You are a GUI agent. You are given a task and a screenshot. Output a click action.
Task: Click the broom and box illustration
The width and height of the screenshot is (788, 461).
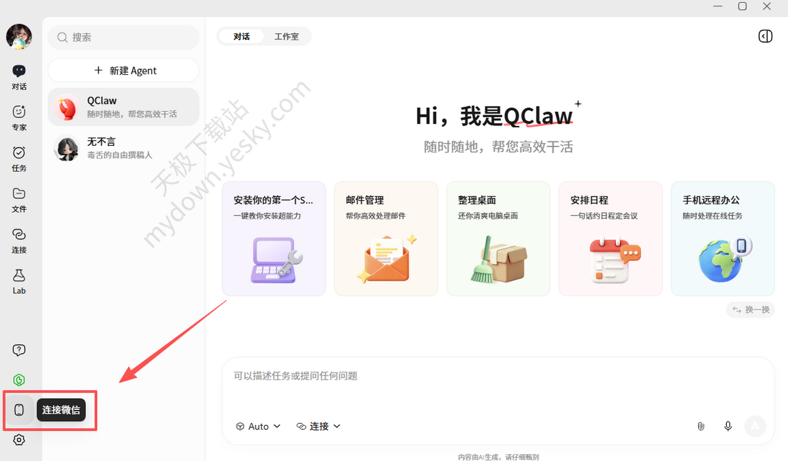(x=499, y=259)
